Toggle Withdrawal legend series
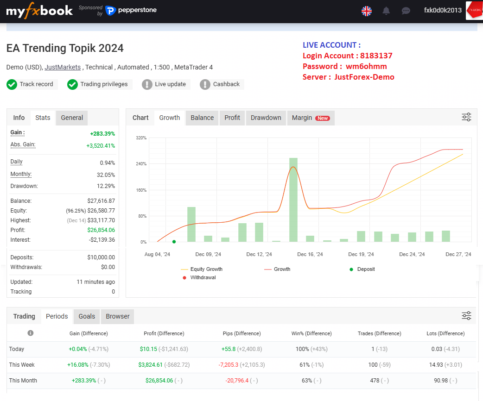The image size is (483, 401). pos(199,277)
